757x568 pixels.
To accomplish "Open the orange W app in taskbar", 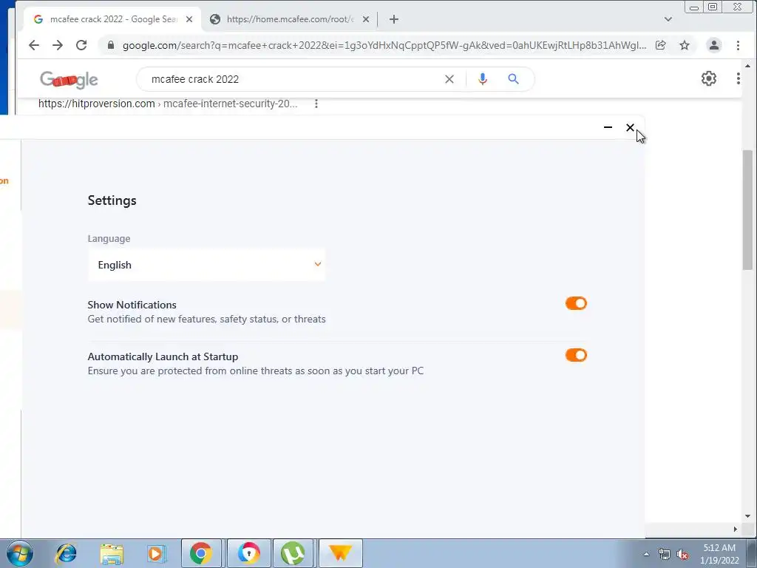I will [340, 553].
